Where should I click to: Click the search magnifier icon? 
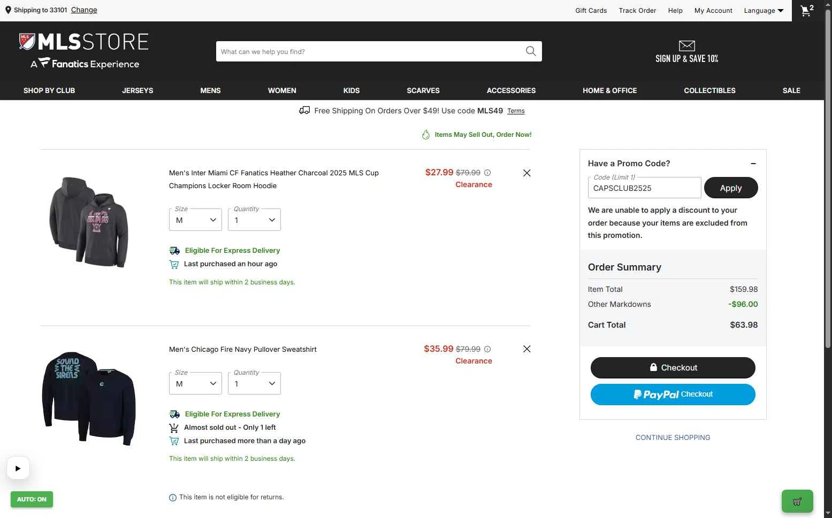[x=531, y=51]
